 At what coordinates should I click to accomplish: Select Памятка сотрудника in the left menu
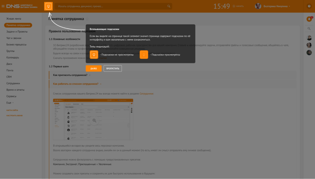pos(18,25)
